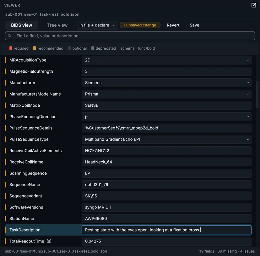
Task: Select the ReceiveCoilName field label
Action: 26,162
